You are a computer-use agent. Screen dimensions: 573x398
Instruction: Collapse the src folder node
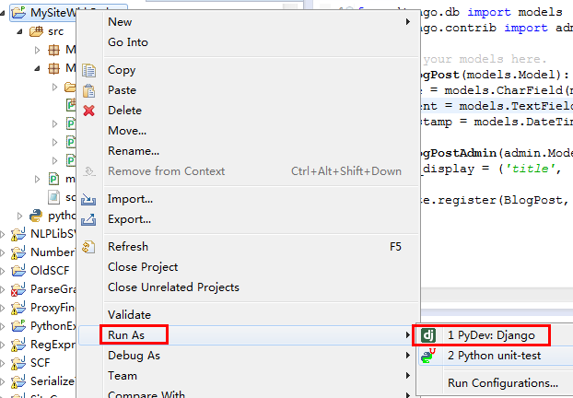pos(21,31)
